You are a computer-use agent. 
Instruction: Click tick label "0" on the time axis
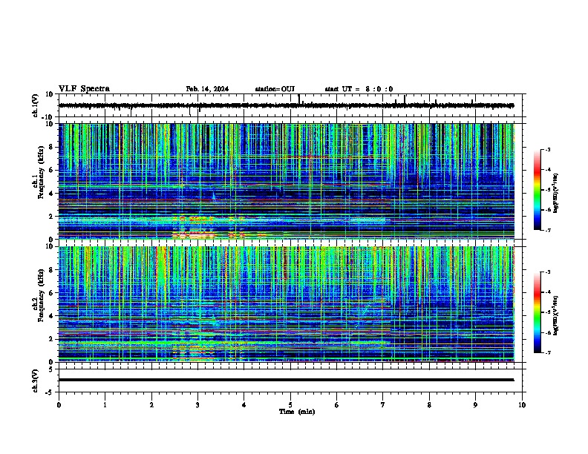click(59, 405)
